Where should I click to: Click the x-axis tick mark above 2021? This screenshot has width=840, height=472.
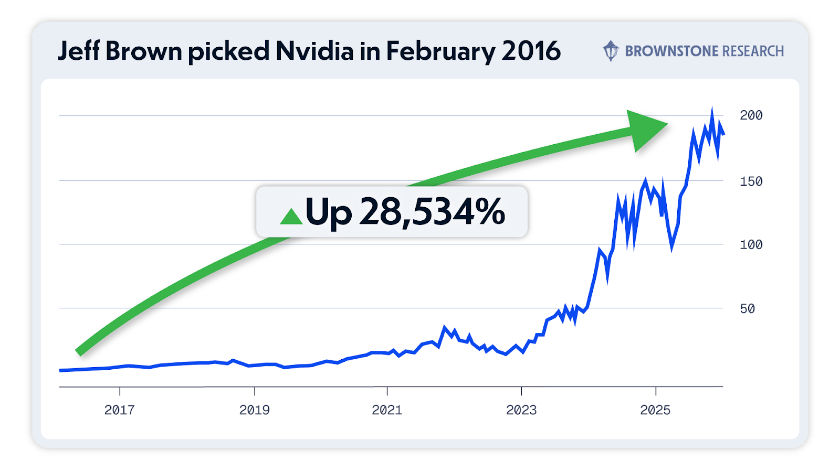pyautogui.click(x=387, y=391)
